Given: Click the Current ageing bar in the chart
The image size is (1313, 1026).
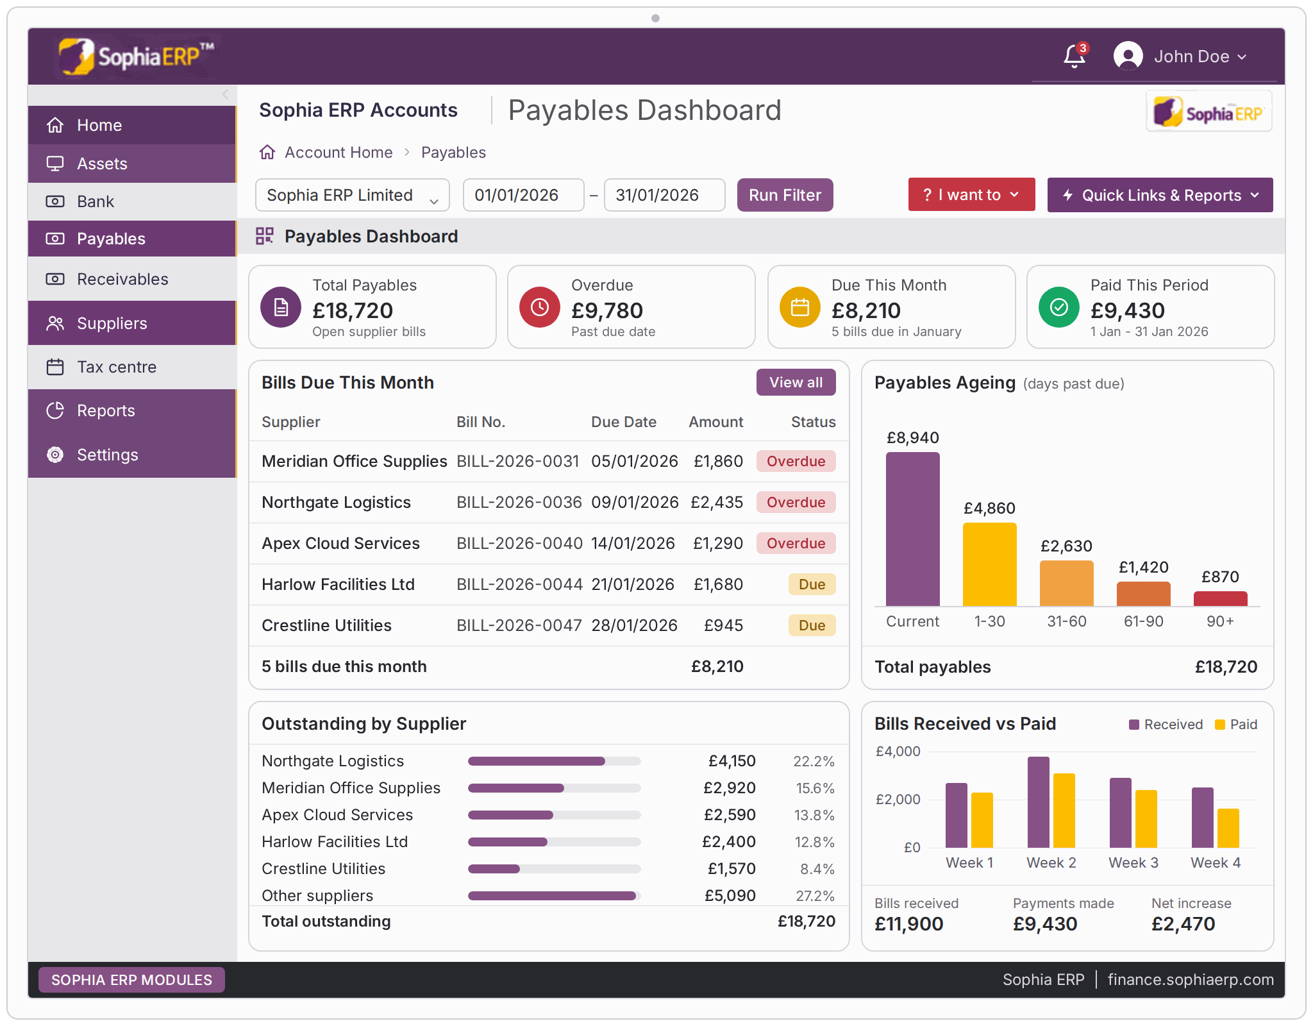Looking at the screenshot, I should coord(912,529).
